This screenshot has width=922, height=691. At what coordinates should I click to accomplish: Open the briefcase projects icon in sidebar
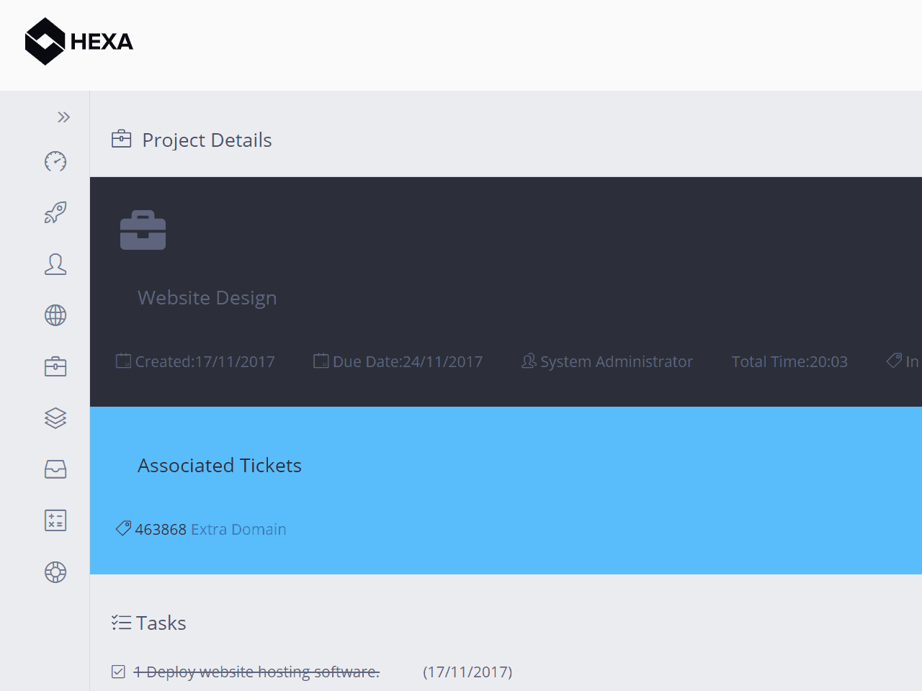(x=55, y=366)
